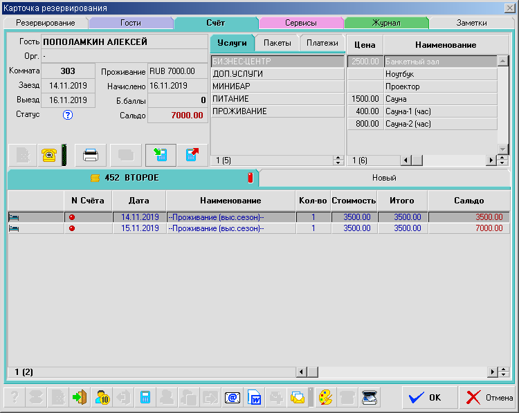Click the guest with coin badge icon
The image size is (519, 413).
(102, 398)
